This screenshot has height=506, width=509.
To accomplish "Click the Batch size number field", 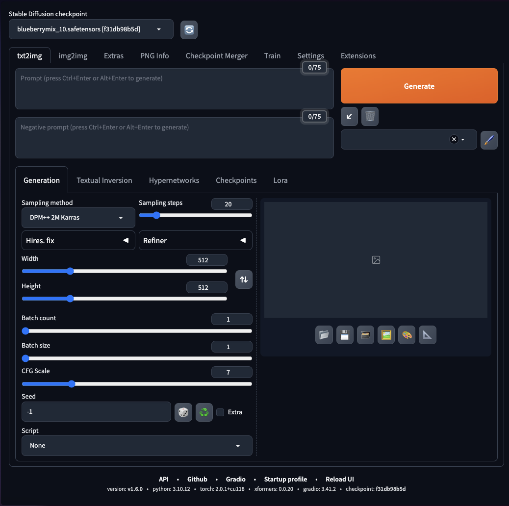I will coord(232,347).
